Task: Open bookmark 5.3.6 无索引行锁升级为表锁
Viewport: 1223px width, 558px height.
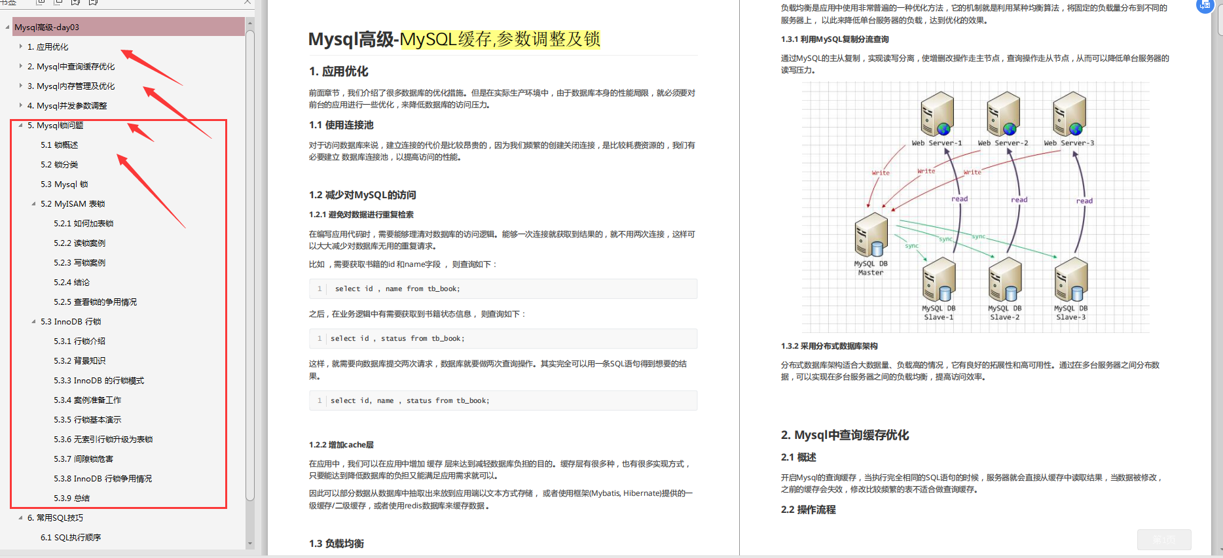Action: pos(103,439)
